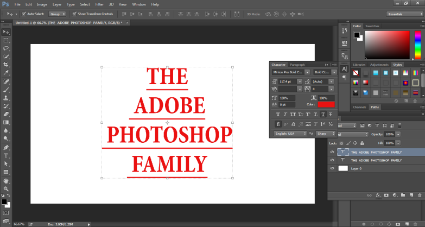
Task: Toggle Strikethrough style in Character panel
Action: (x=331, y=115)
